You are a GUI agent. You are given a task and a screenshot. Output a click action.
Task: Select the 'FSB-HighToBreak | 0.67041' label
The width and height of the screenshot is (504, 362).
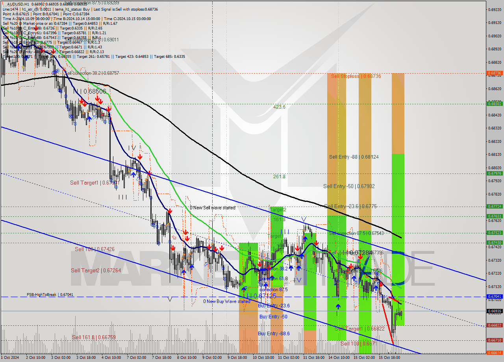point(50,294)
